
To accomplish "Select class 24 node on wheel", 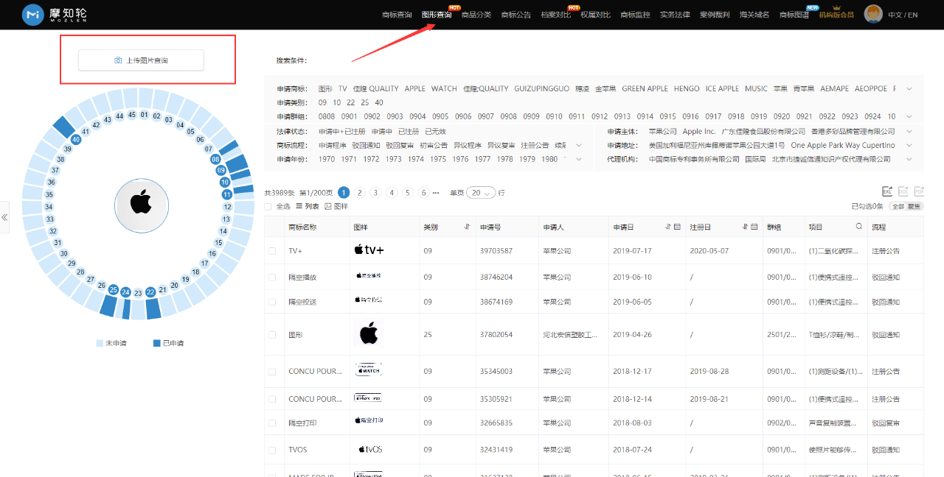I will coord(125,292).
